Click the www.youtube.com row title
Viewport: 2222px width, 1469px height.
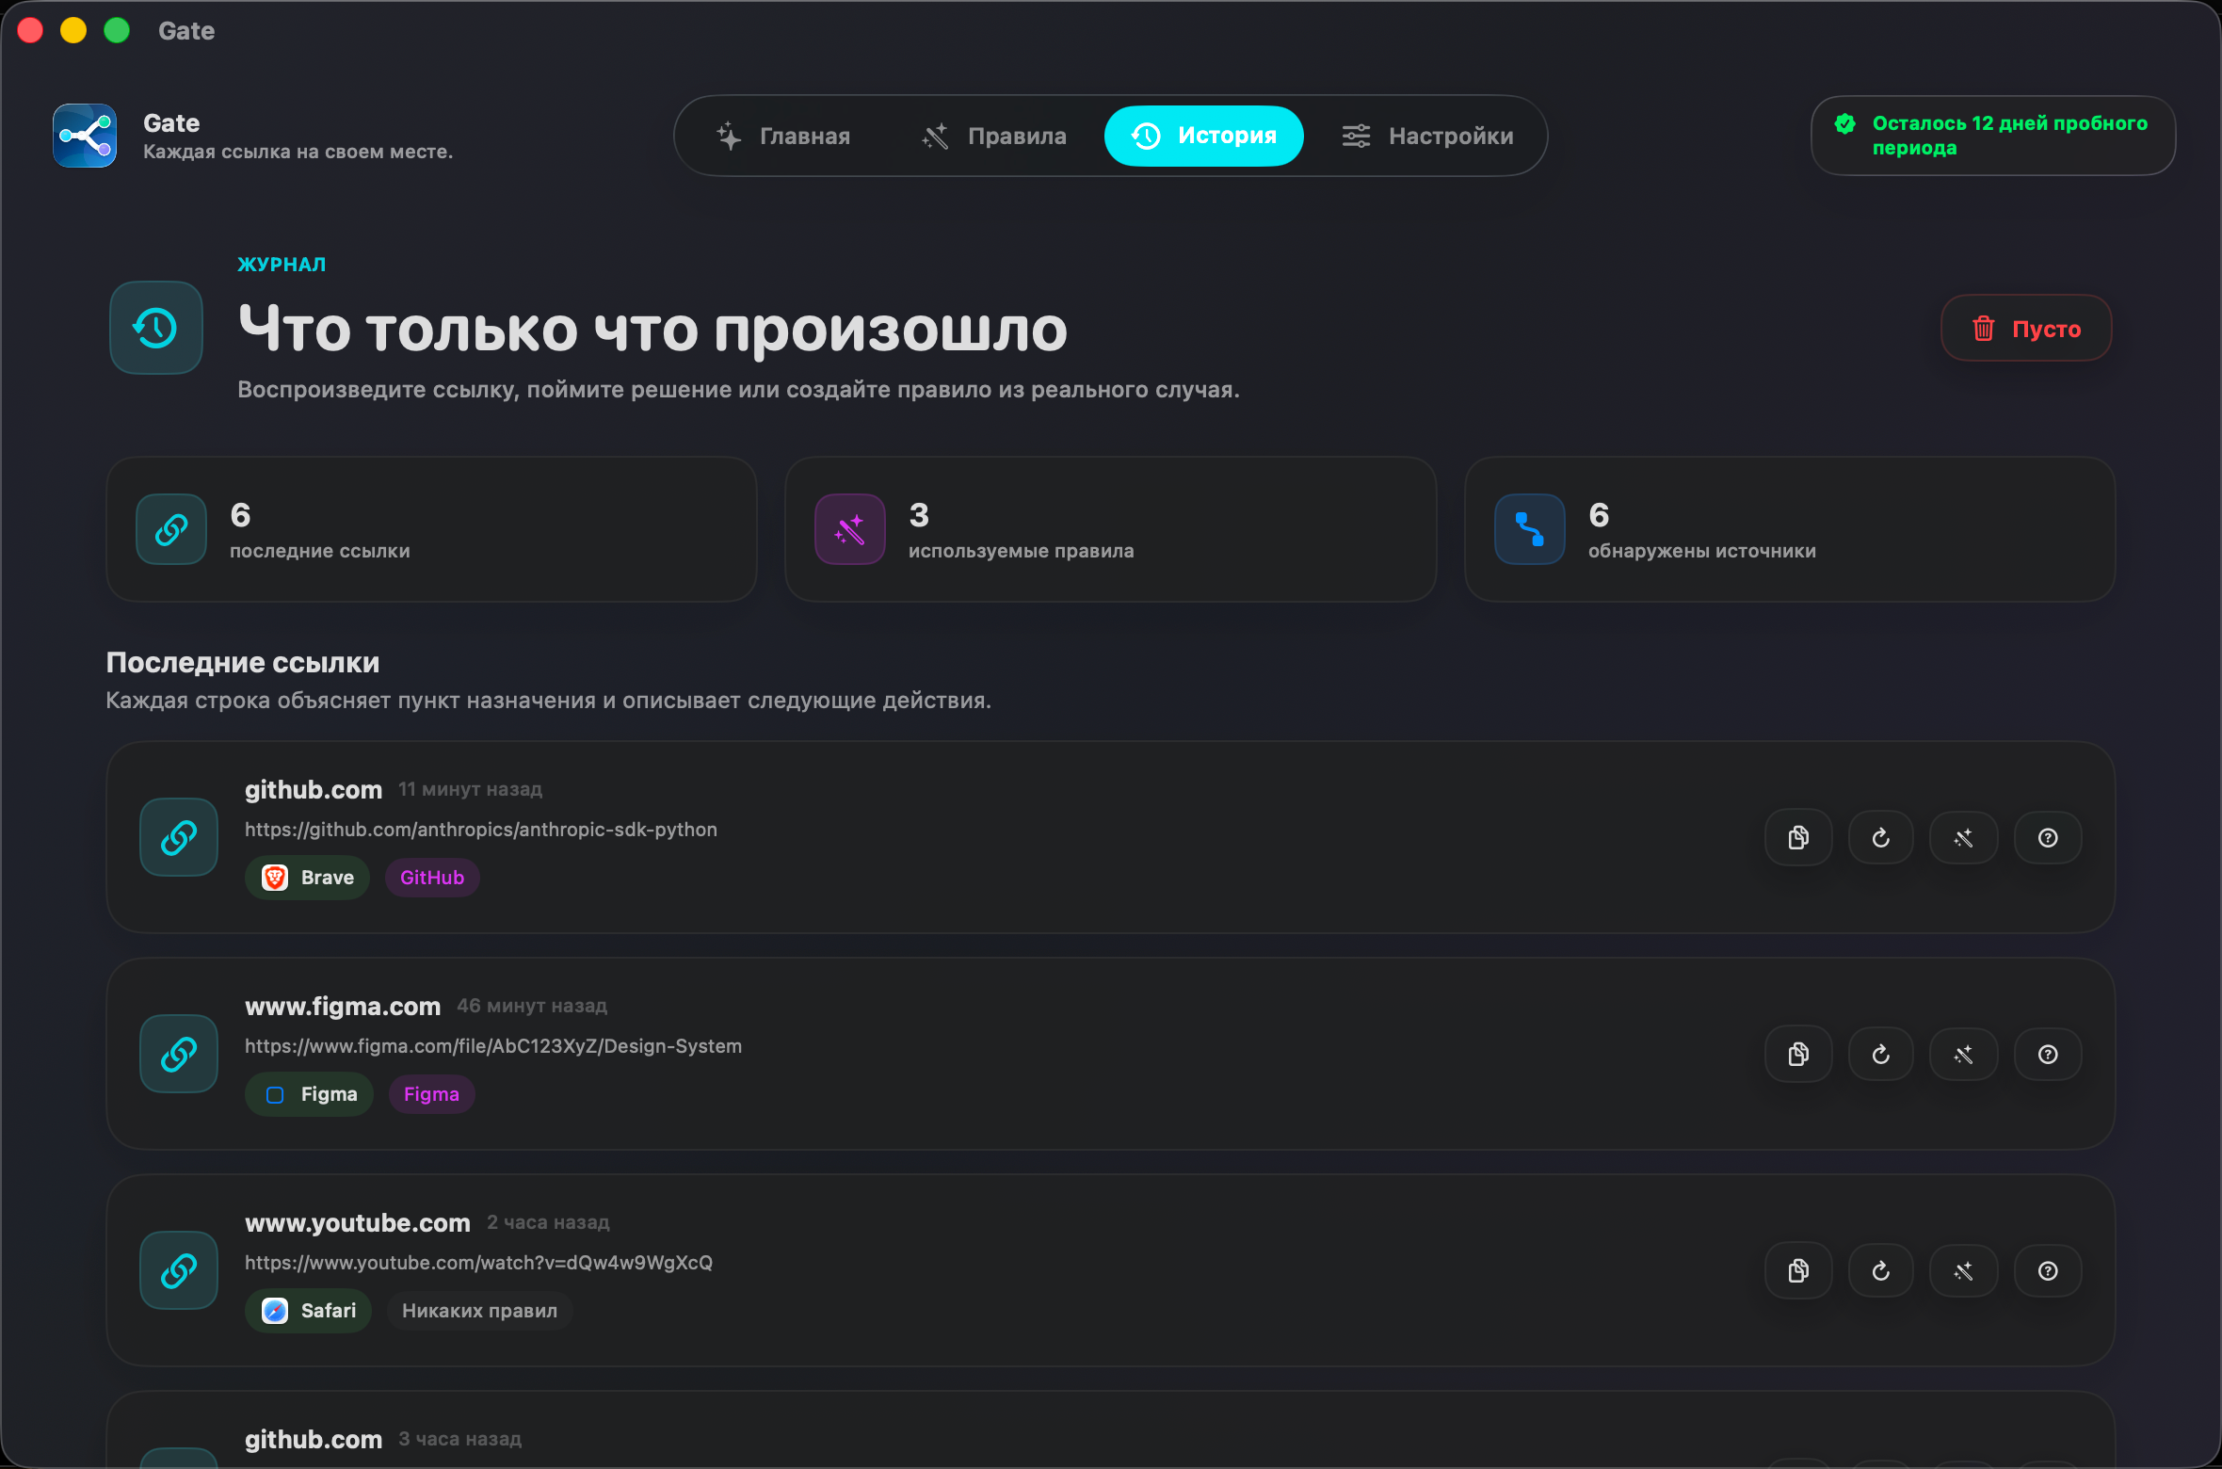point(358,1222)
